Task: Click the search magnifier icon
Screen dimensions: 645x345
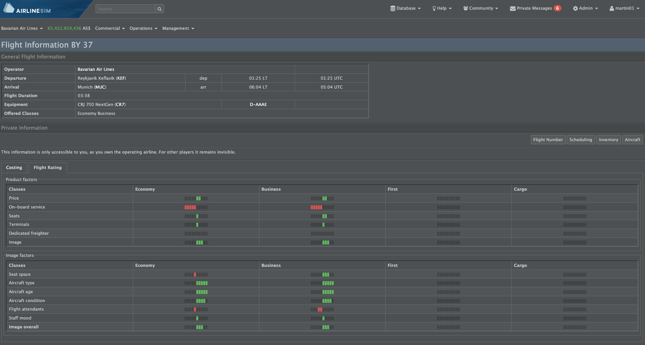Action: click(x=160, y=9)
